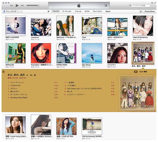Open the Flare album cover

click(92, 26)
